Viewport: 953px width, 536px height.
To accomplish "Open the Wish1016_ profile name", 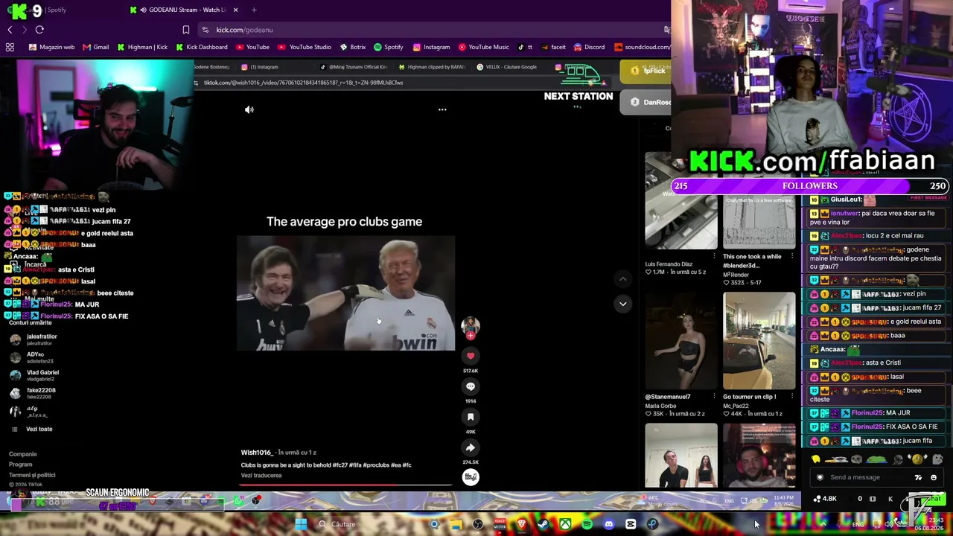I will coord(256,453).
